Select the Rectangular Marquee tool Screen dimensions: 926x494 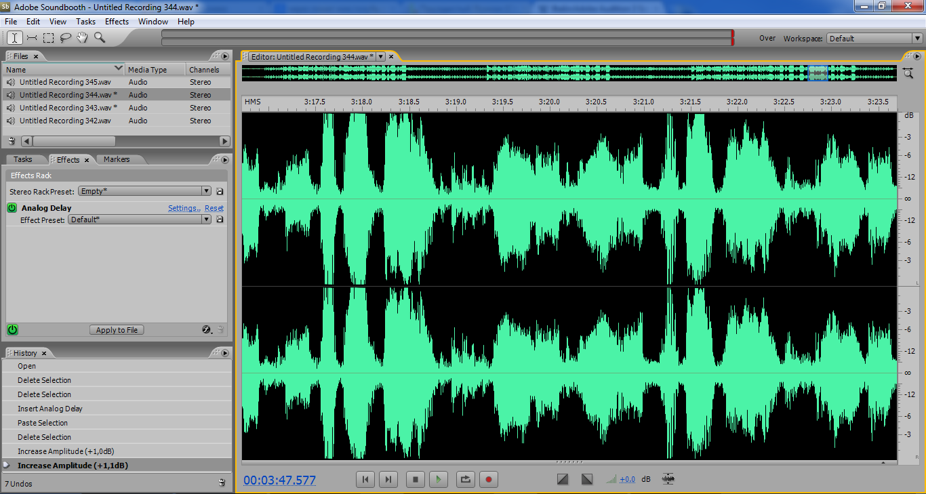pos(49,38)
